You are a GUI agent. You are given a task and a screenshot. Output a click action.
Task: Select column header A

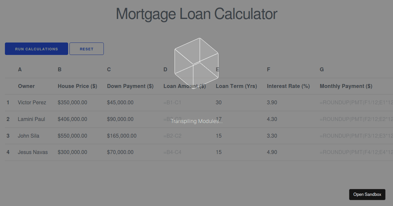tap(20, 69)
